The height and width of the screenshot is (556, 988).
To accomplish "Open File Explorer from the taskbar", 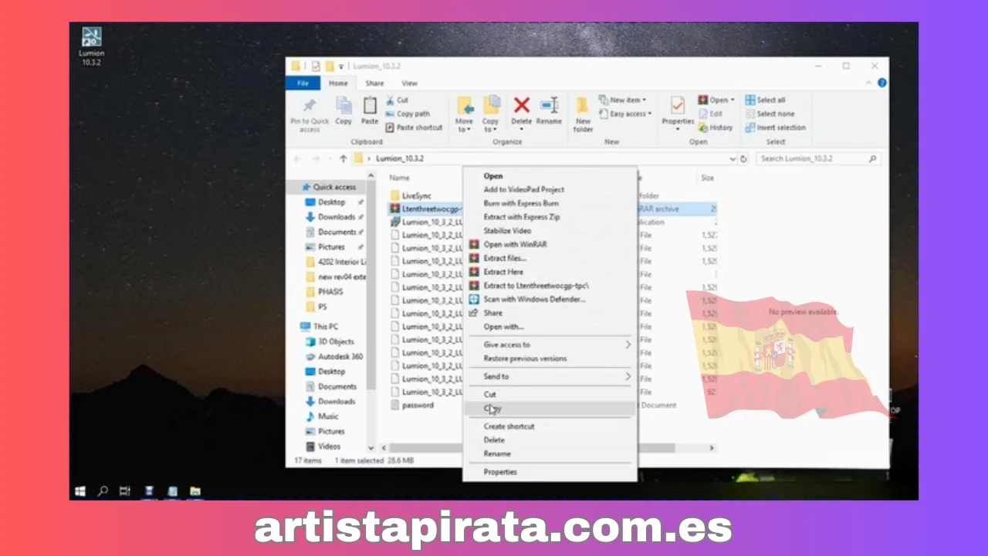I will coord(195,490).
